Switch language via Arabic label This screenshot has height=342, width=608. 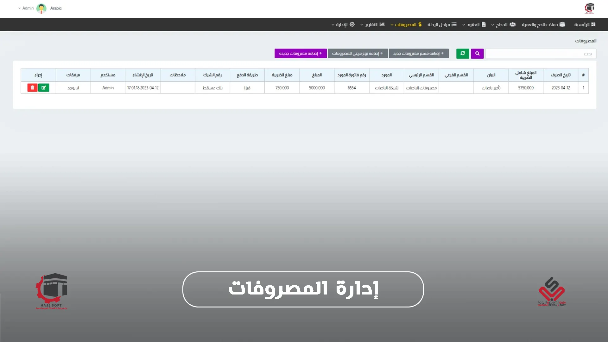click(x=56, y=8)
